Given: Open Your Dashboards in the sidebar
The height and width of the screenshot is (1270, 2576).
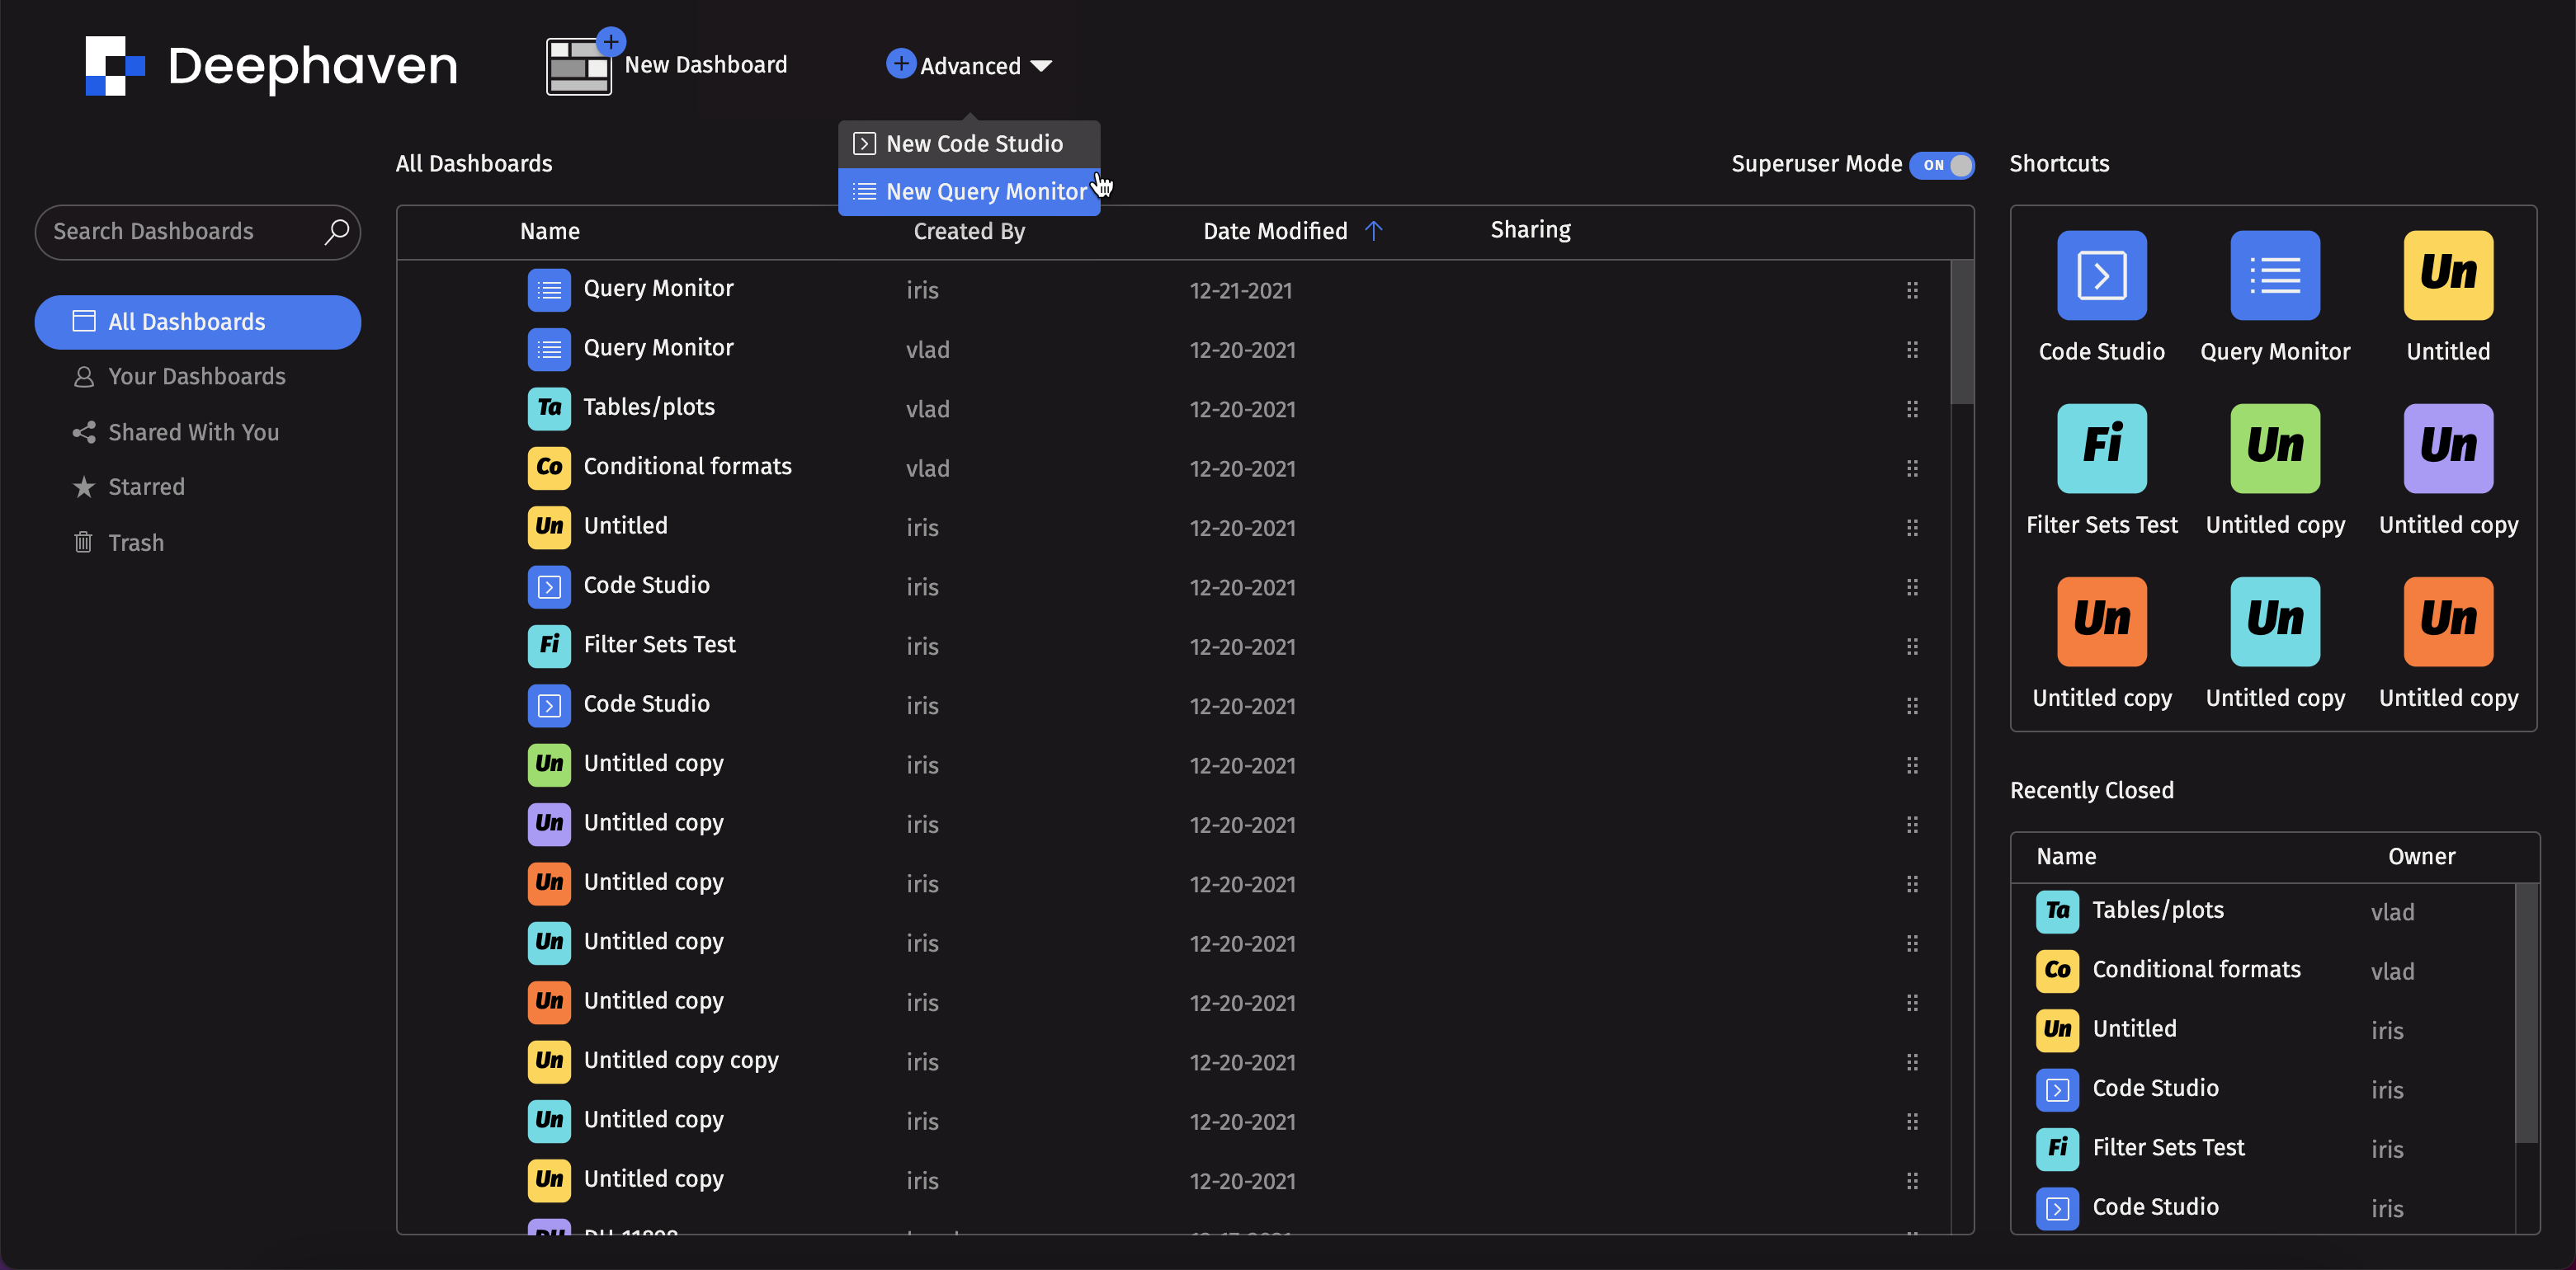Looking at the screenshot, I should (x=197, y=377).
